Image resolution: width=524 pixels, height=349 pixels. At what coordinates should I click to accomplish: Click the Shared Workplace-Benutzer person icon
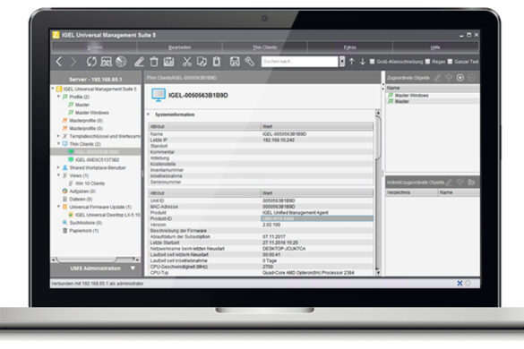click(64, 167)
